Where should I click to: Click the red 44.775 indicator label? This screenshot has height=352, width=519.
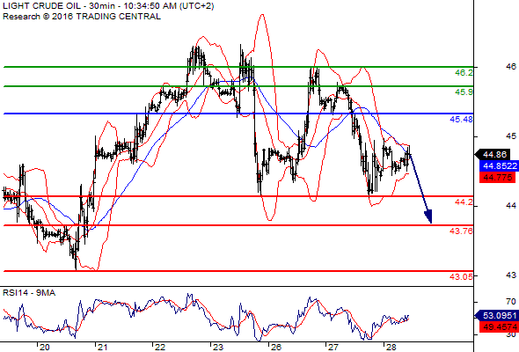click(x=498, y=177)
